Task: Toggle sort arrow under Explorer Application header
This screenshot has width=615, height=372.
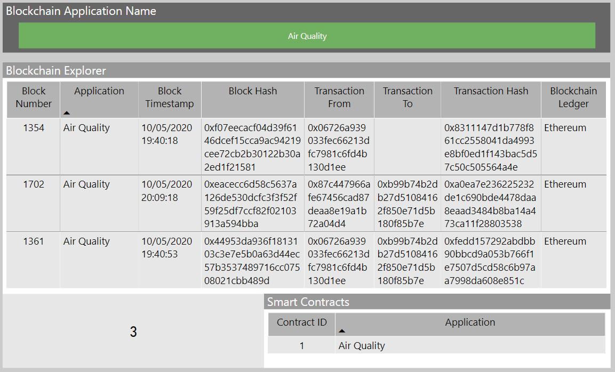Action: tap(67, 113)
